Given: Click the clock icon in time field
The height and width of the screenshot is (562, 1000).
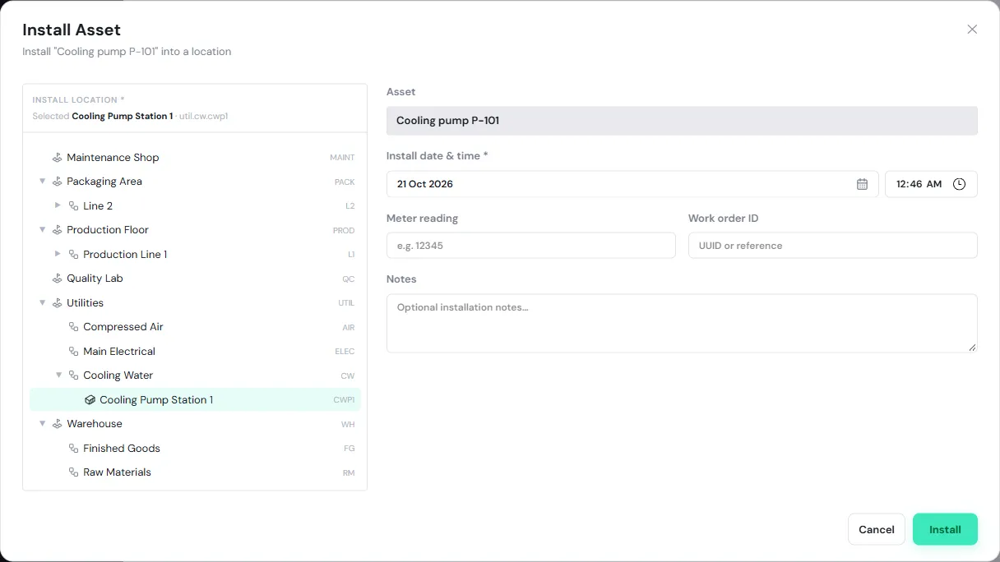Looking at the screenshot, I should point(959,184).
